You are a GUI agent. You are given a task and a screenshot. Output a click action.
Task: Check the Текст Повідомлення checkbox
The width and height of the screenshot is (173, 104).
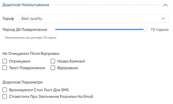point(5,68)
